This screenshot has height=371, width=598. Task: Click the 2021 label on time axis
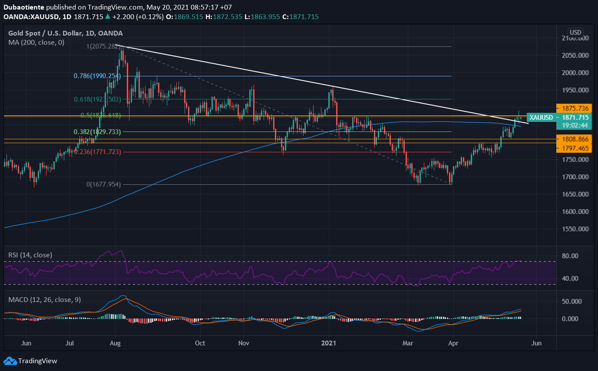(329, 342)
